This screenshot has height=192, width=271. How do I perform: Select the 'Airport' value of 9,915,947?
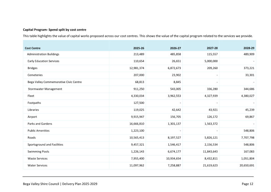pyautogui.click(x=135, y=116)
